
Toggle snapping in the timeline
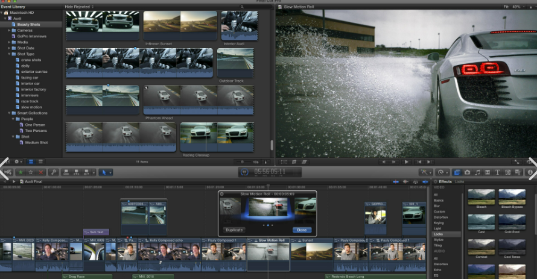(x=425, y=181)
